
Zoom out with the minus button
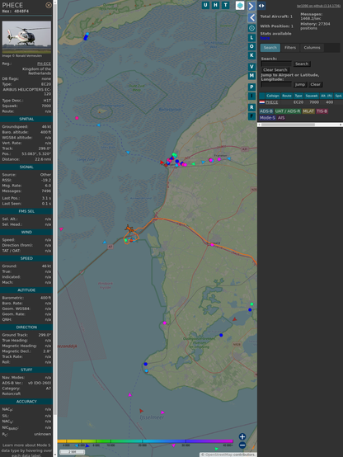point(242,445)
